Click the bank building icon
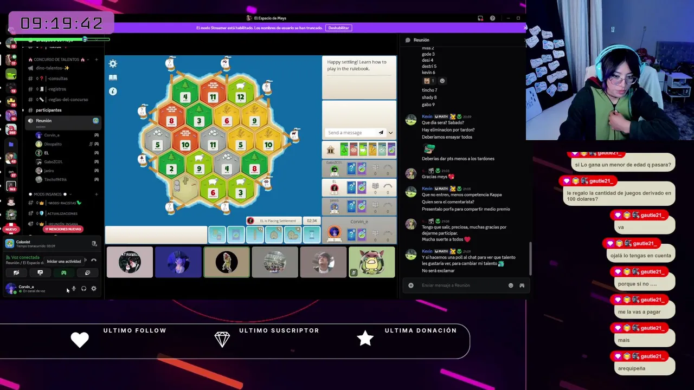 point(331,149)
